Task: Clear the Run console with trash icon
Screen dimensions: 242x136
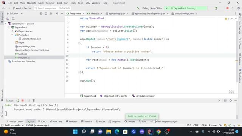Action: (x=34, y=100)
